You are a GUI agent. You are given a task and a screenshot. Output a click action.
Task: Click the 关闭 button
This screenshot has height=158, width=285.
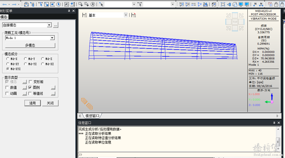pyautogui.click(x=50, y=103)
